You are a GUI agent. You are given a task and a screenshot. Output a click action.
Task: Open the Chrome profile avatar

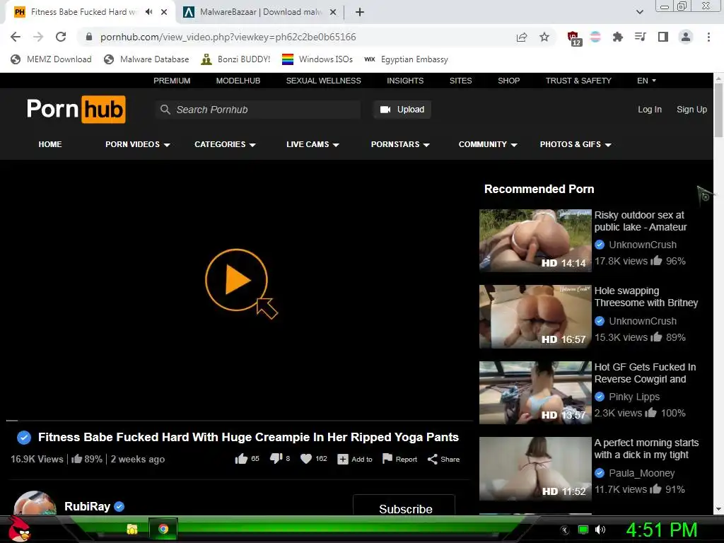(x=686, y=37)
